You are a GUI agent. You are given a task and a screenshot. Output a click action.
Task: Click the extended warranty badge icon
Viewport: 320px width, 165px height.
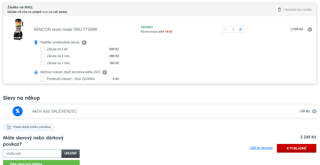click(36, 42)
